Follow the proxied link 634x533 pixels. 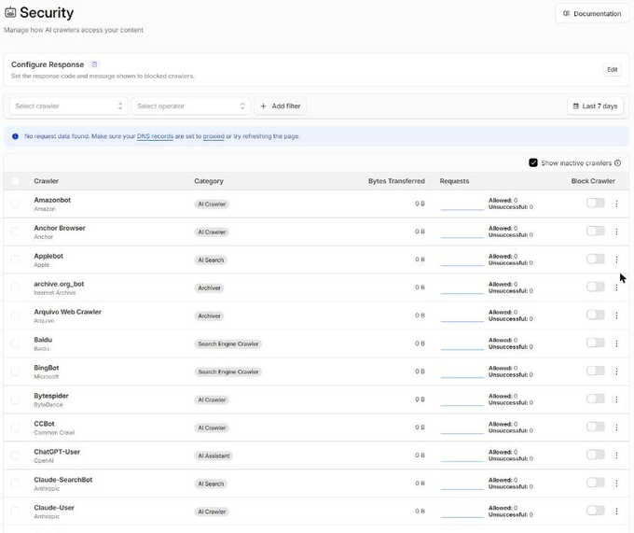coord(214,136)
